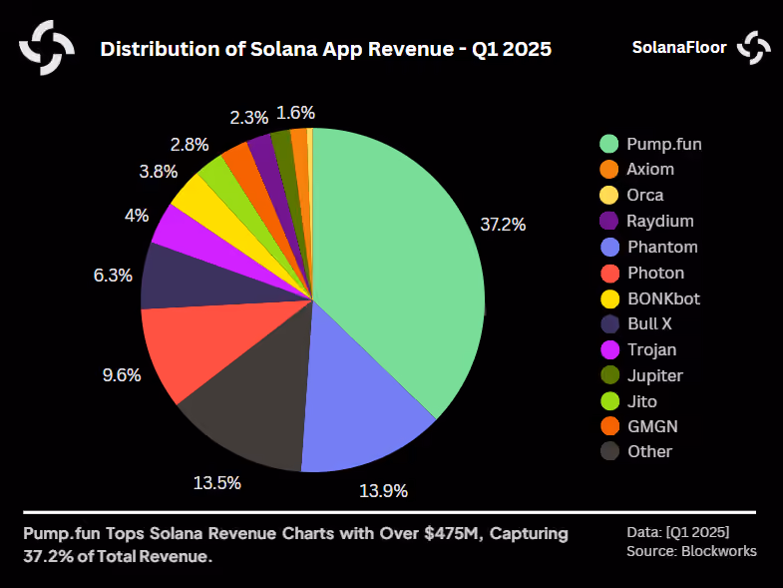Select the Photon legend color swatch
Image resolution: width=783 pixels, height=588 pixels.
(609, 273)
